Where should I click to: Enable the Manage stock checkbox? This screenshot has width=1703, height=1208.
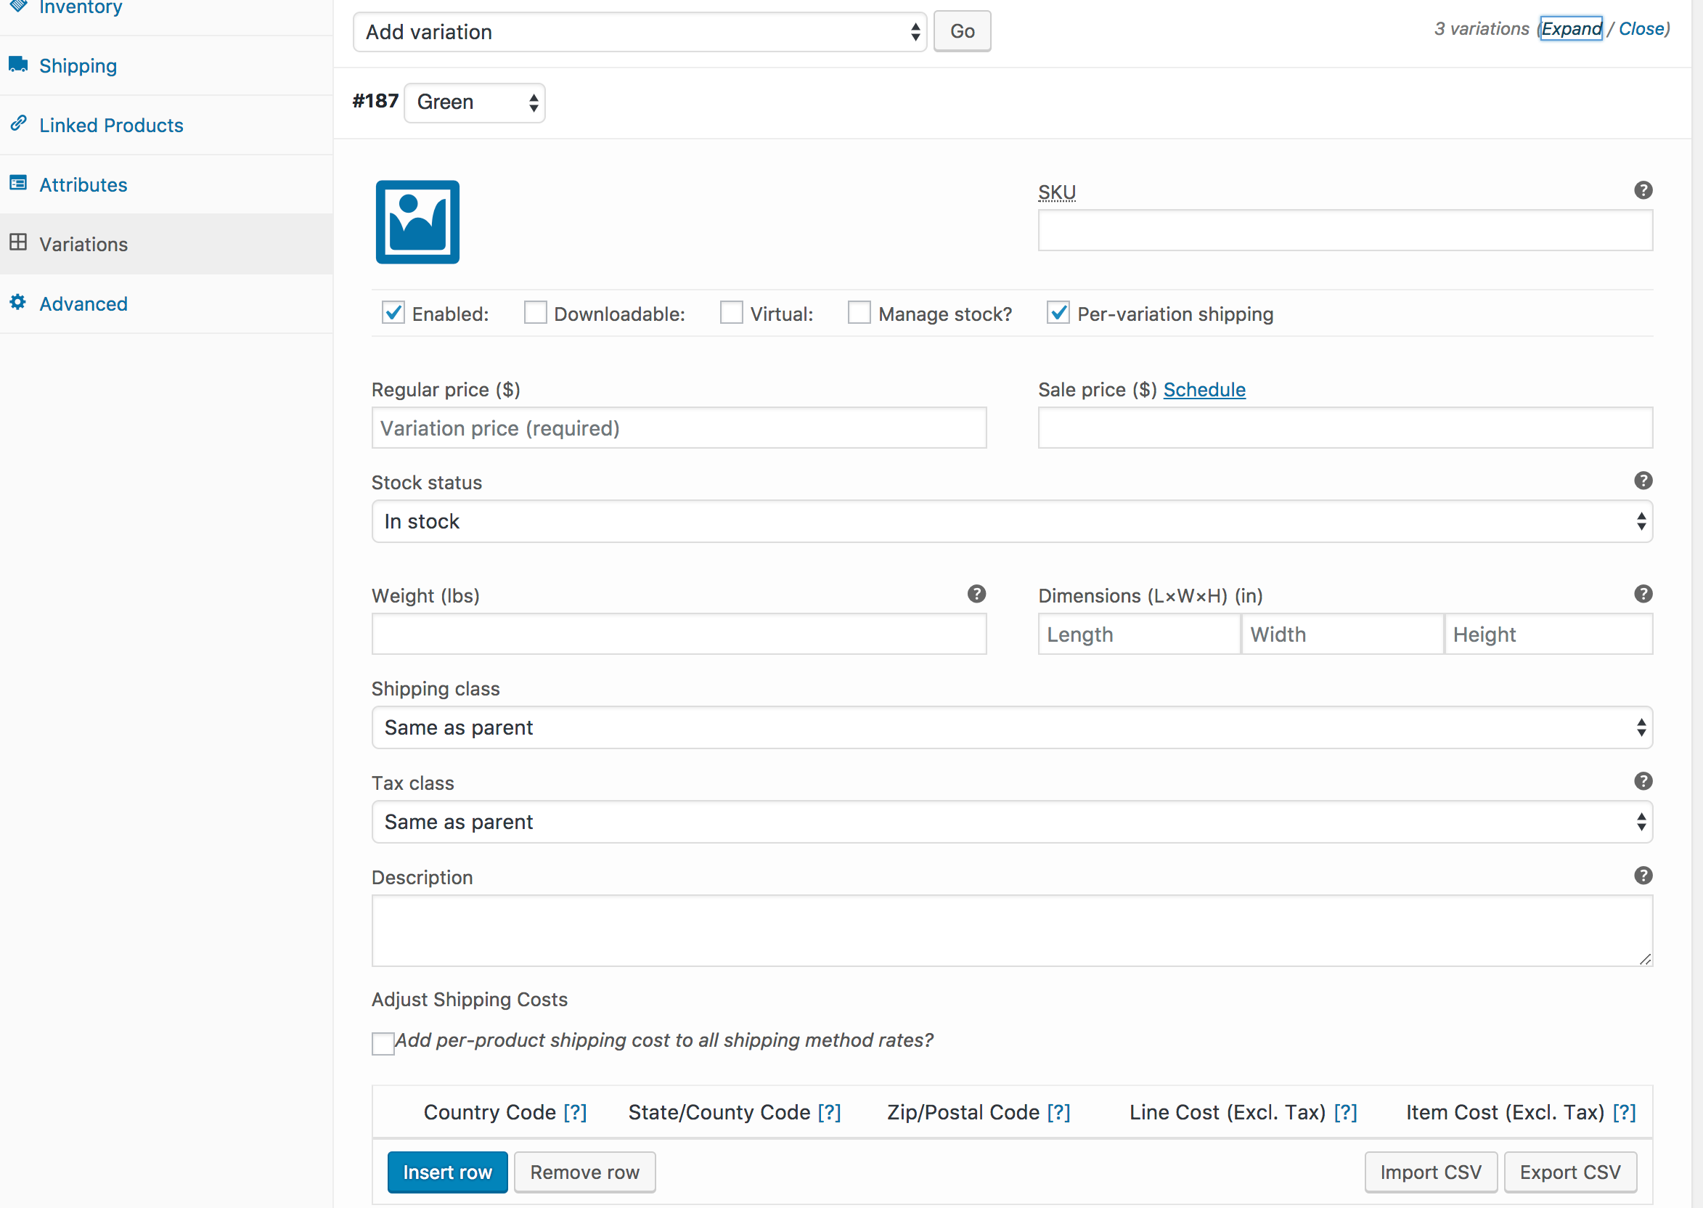859,312
